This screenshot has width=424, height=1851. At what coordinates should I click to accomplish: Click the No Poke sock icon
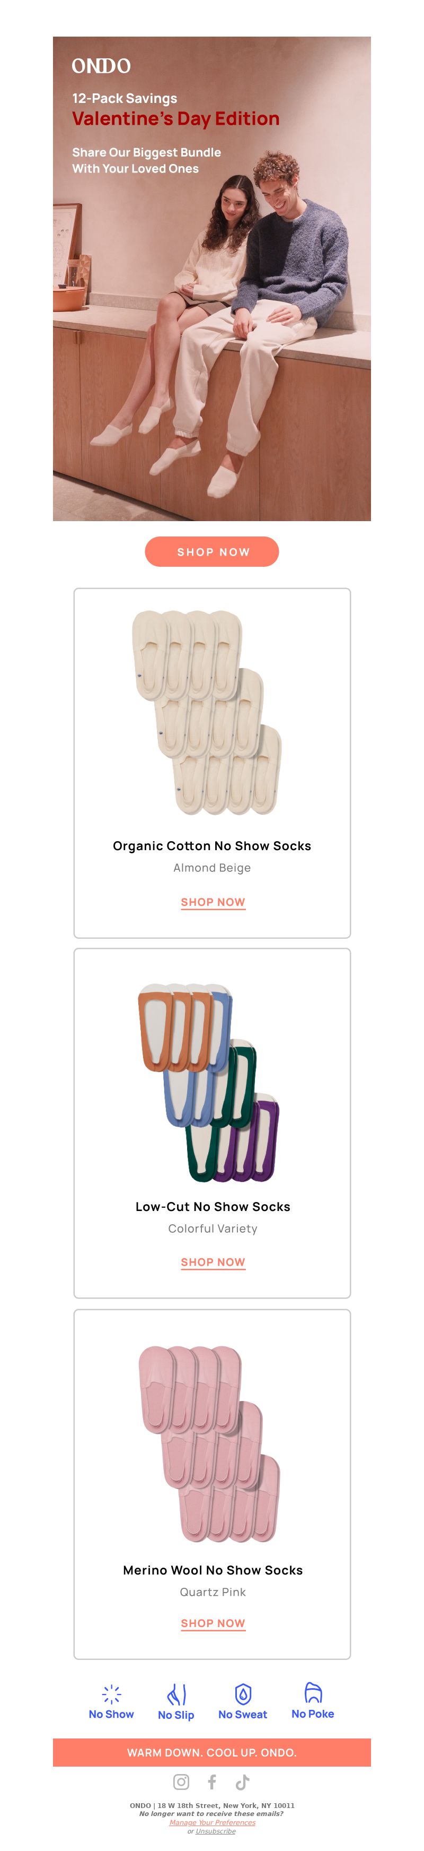pos(313,1693)
